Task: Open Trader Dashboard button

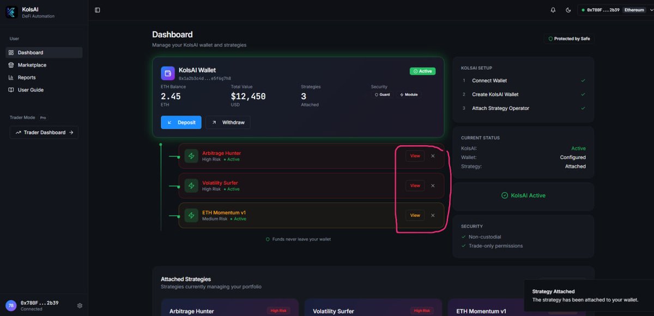Action: pos(44,132)
